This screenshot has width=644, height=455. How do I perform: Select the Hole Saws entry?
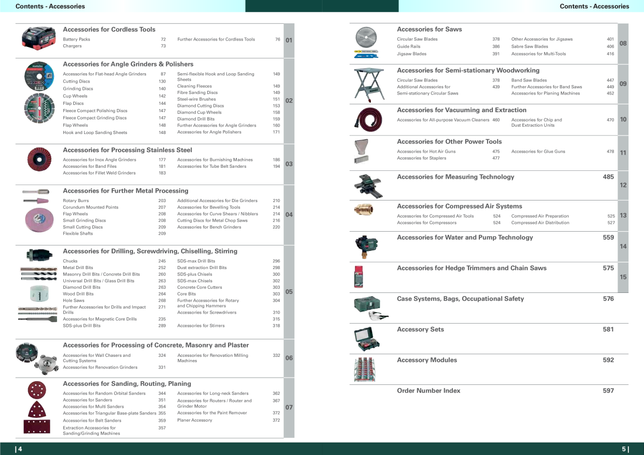(x=73, y=301)
